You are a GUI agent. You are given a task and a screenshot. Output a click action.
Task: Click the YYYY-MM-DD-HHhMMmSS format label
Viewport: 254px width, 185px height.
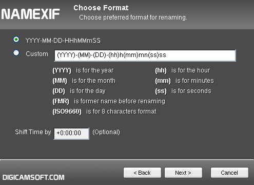[63, 41]
